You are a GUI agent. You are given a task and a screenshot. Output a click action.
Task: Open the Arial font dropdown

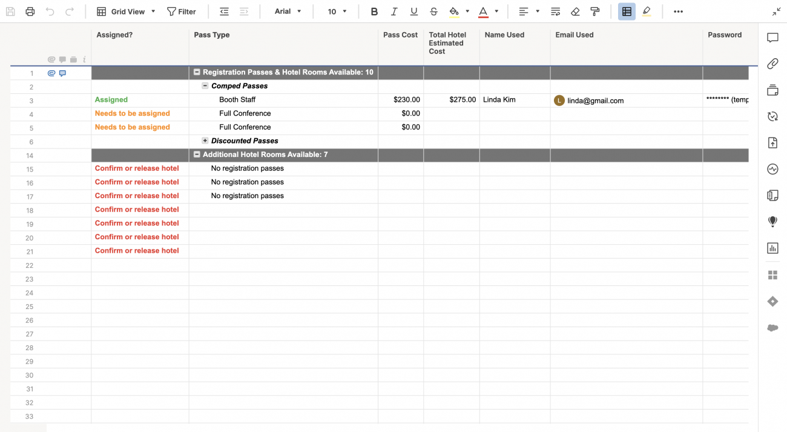[x=288, y=12]
